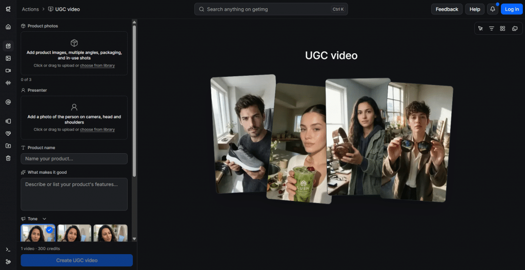Click the stacked copies icon in canvas toolbar

[515, 29]
